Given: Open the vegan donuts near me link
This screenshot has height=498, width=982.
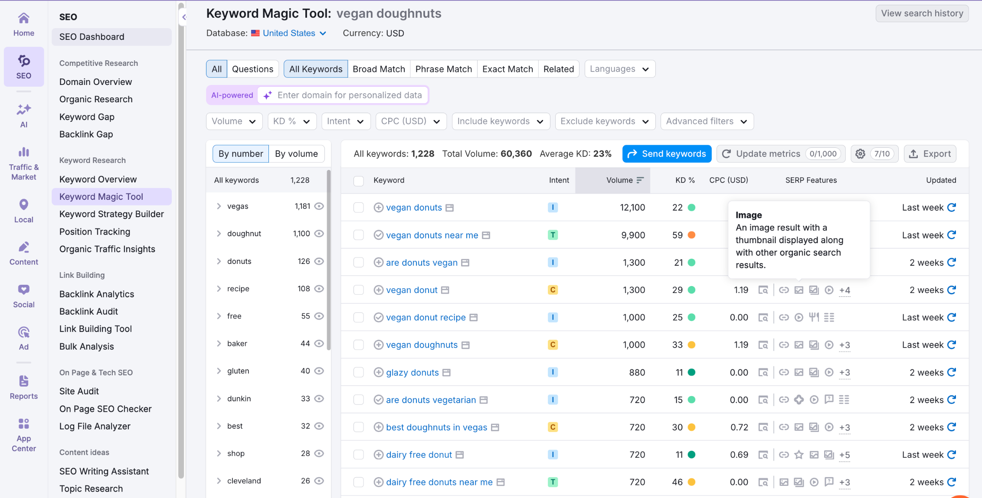Looking at the screenshot, I should 432,235.
